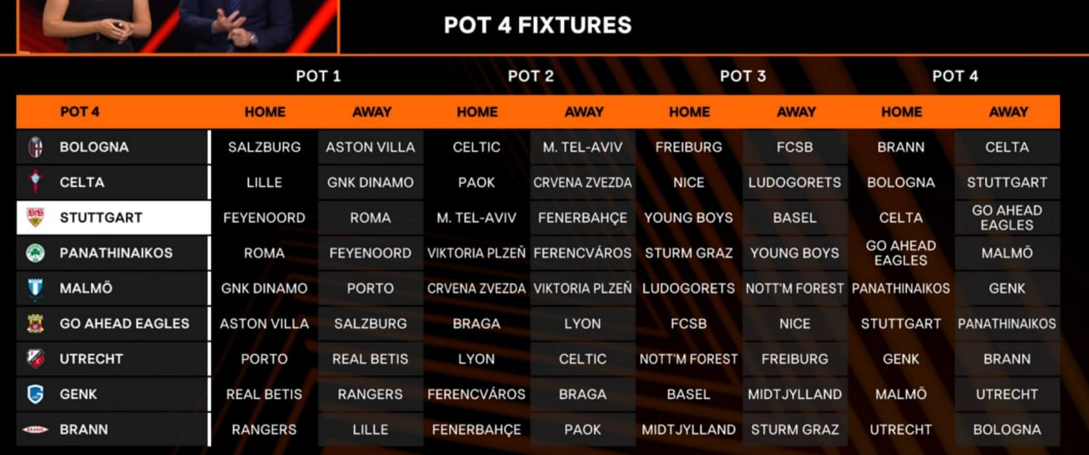Click the Pot 4 Fixtures title
The height and width of the screenshot is (455, 1089).
click(x=538, y=26)
